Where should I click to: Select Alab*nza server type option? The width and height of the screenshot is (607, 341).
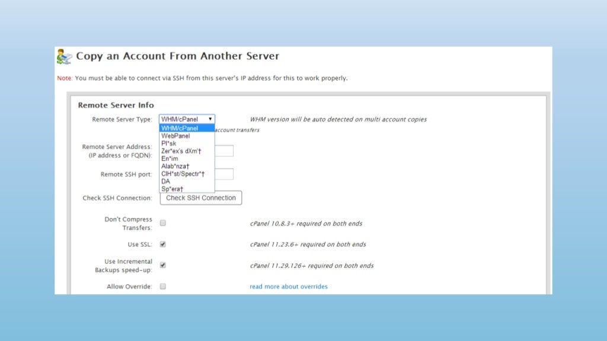(x=187, y=166)
